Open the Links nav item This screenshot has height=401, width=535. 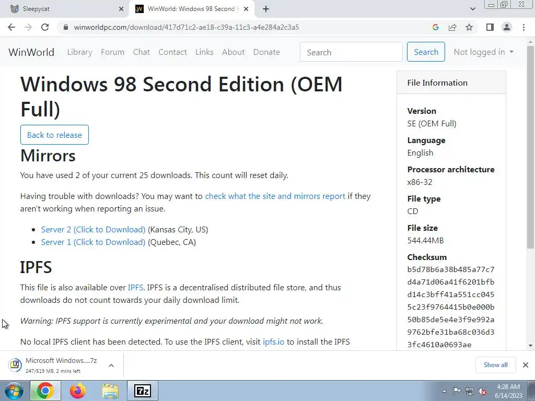click(204, 52)
